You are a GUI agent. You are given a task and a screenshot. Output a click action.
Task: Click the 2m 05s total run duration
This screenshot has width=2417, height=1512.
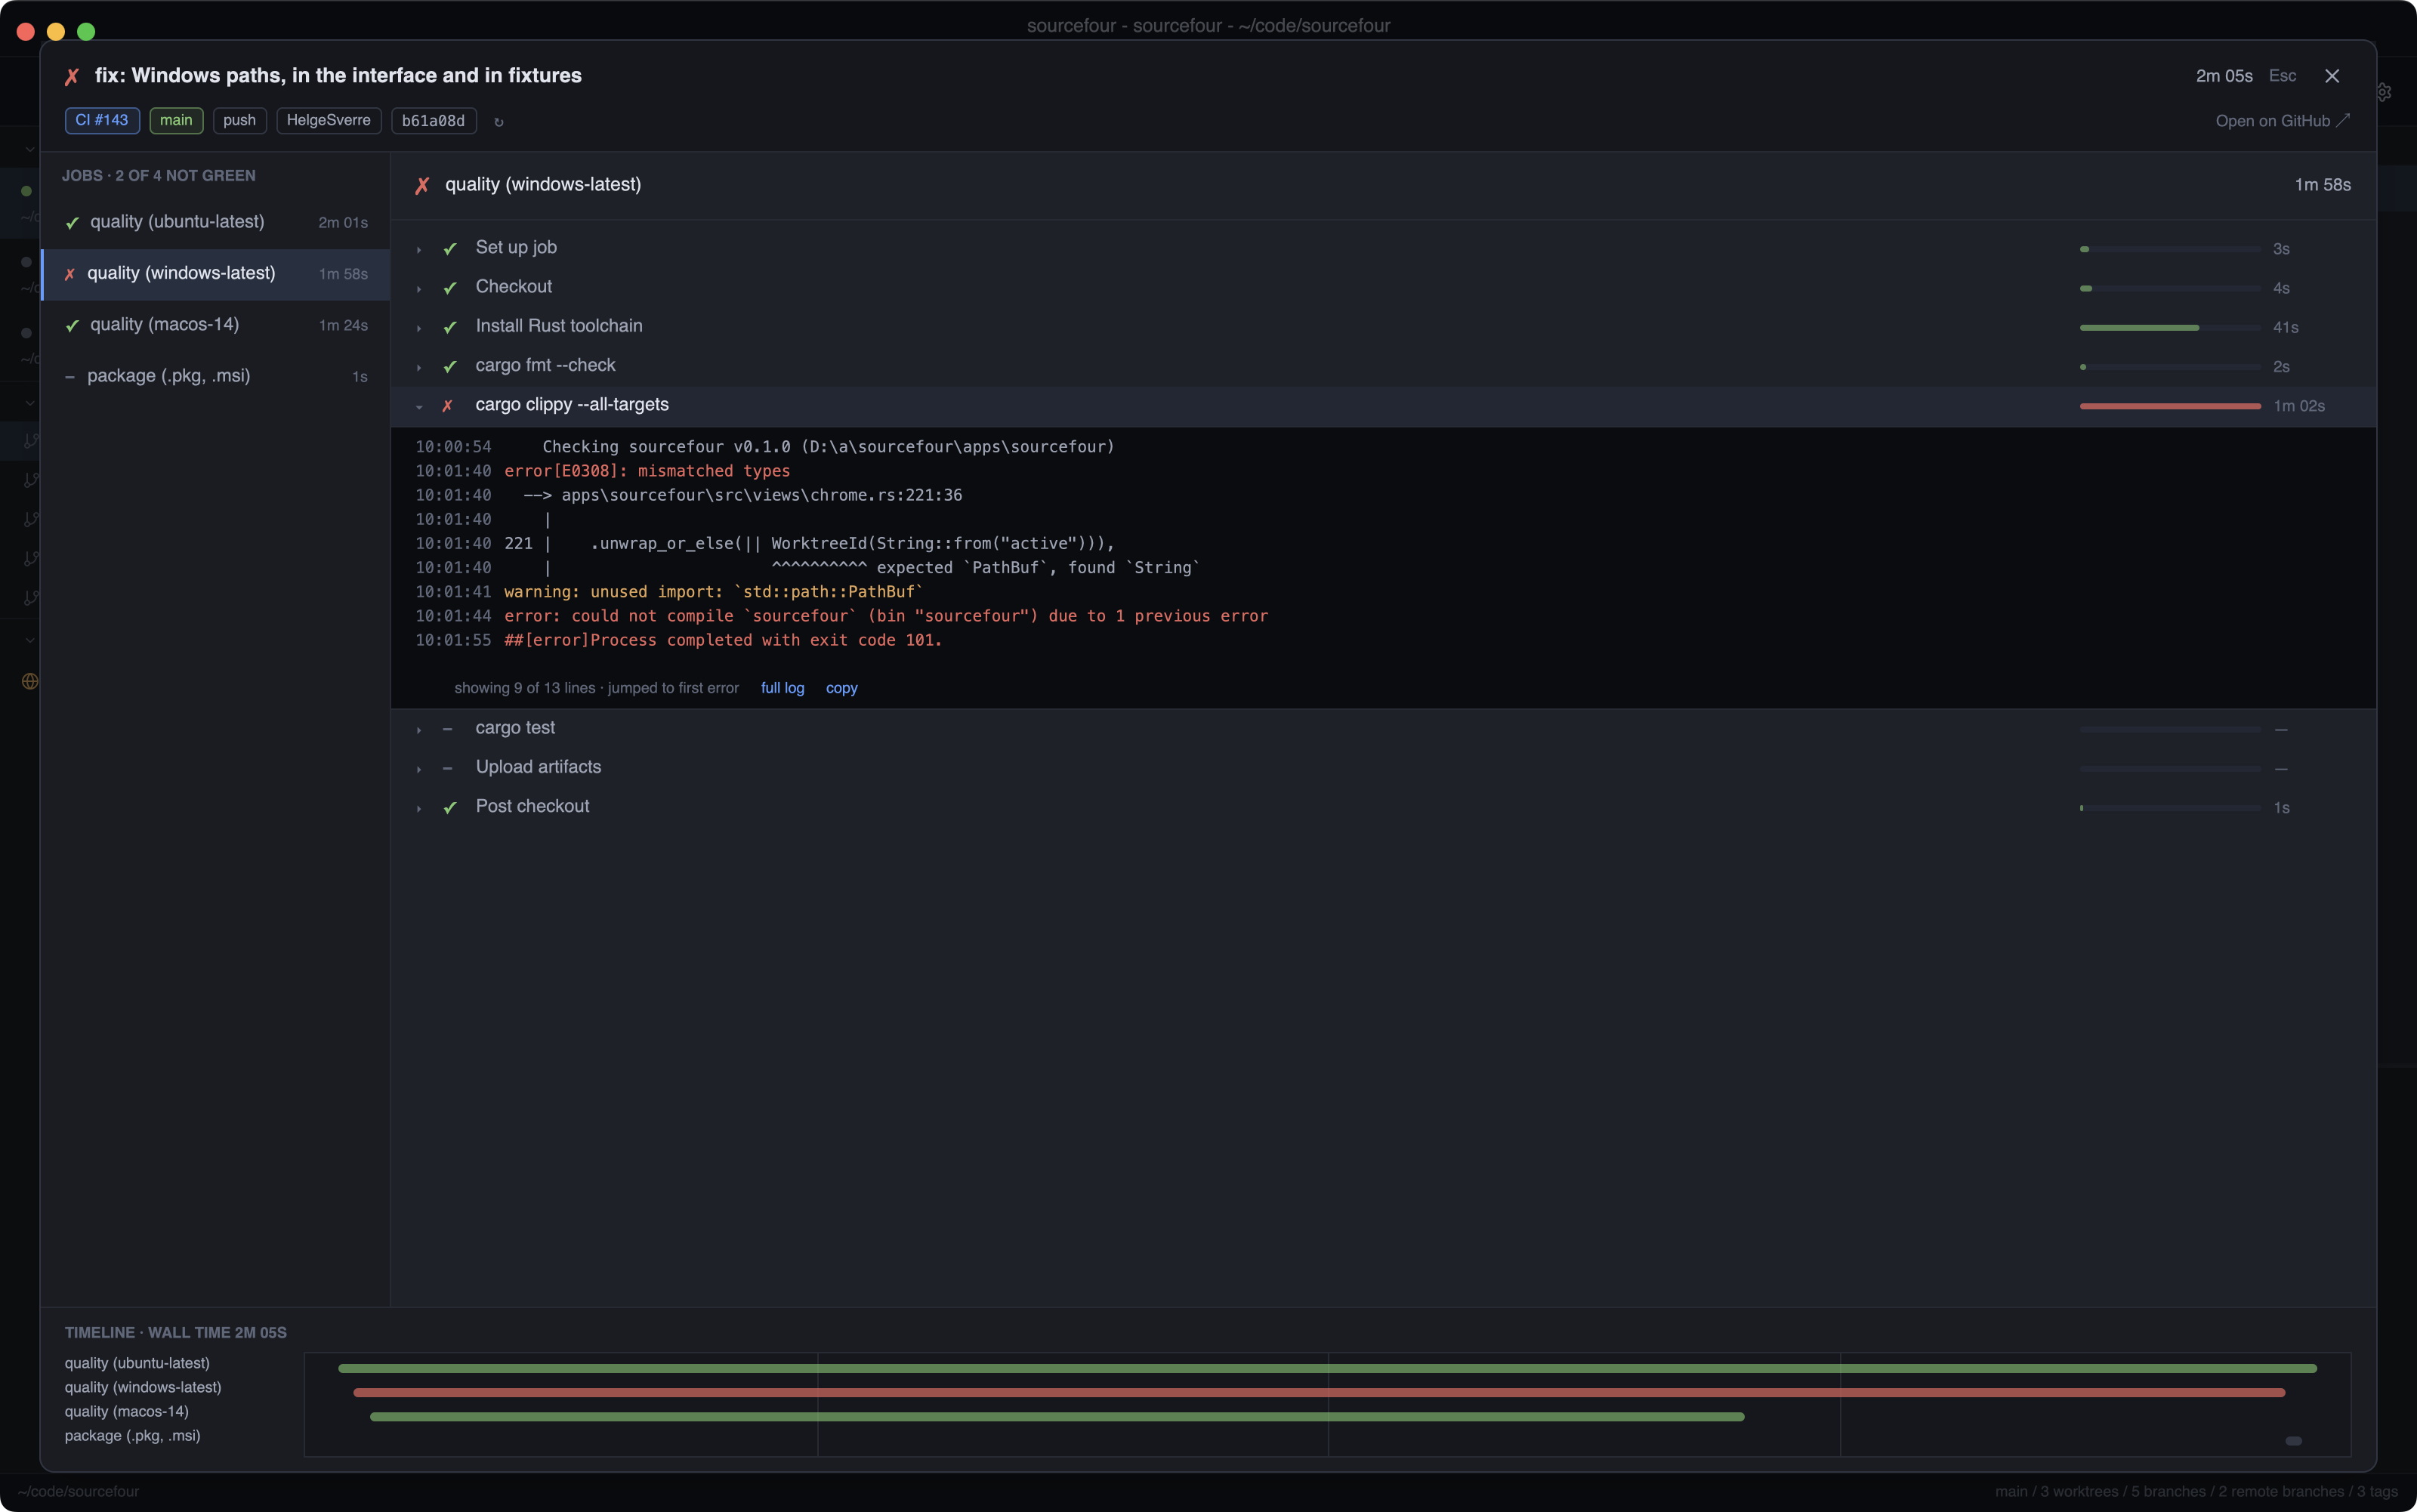[2224, 76]
